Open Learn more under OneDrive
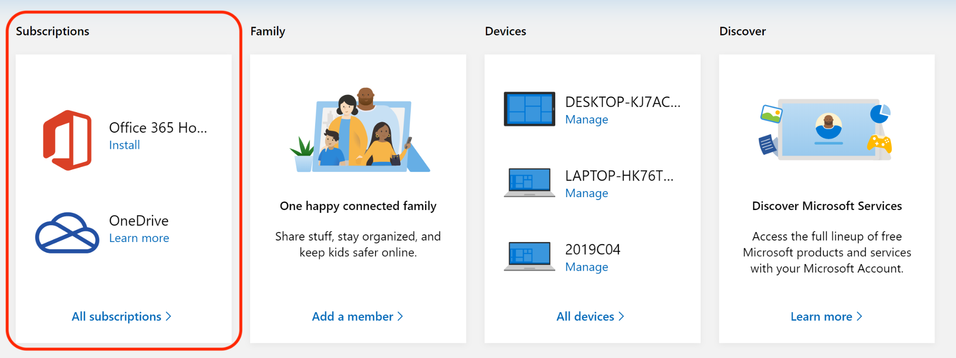This screenshot has height=358, width=956. (139, 238)
